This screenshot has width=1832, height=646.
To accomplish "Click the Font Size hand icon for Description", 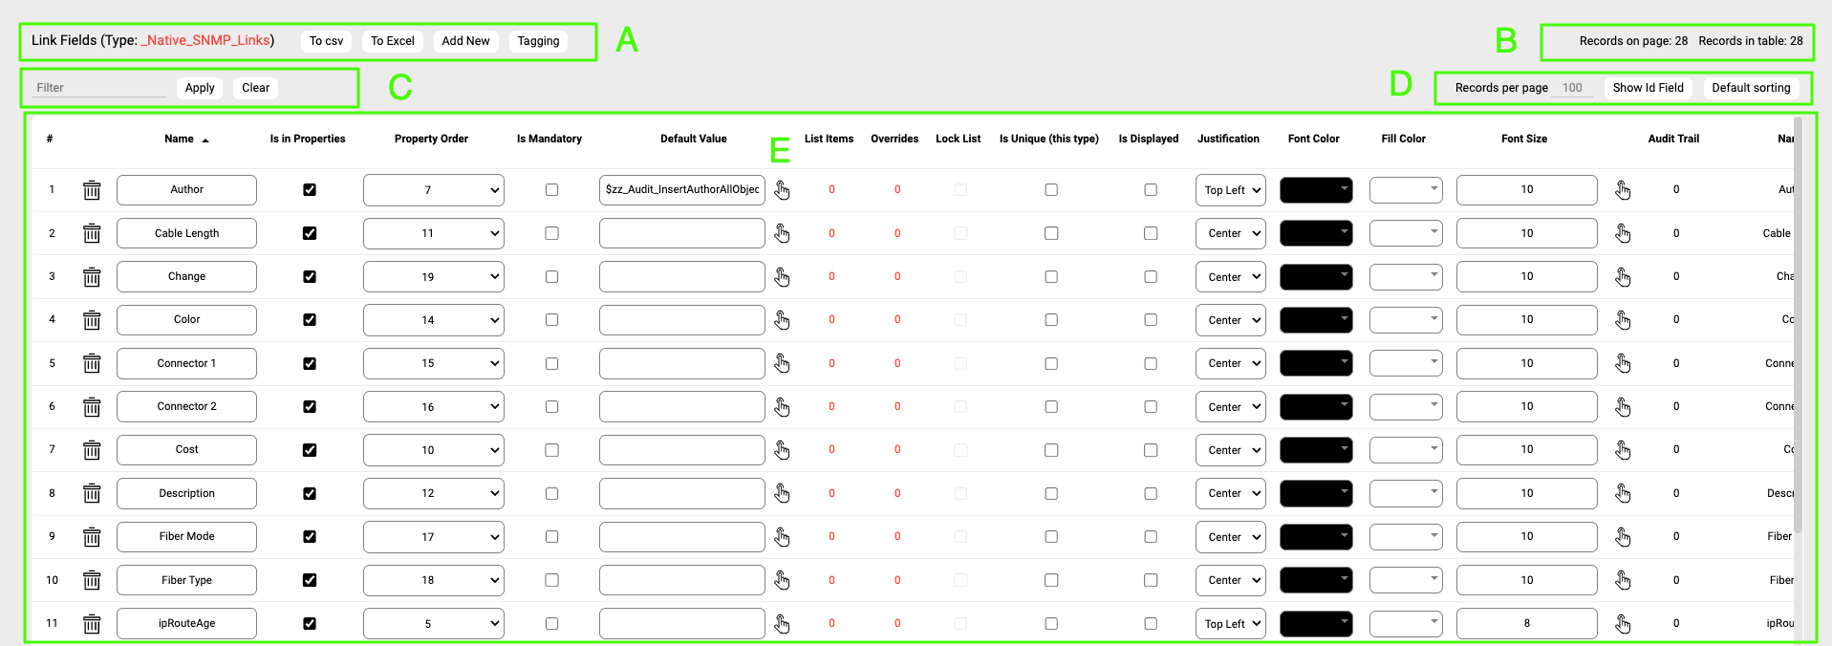I will tap(1623, 493).
